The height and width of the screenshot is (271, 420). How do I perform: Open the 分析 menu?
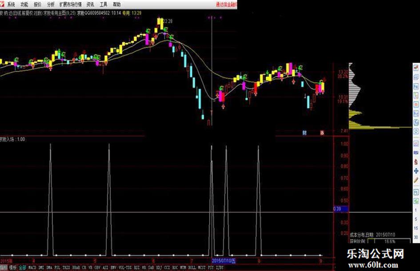click(x=51, y=4)
